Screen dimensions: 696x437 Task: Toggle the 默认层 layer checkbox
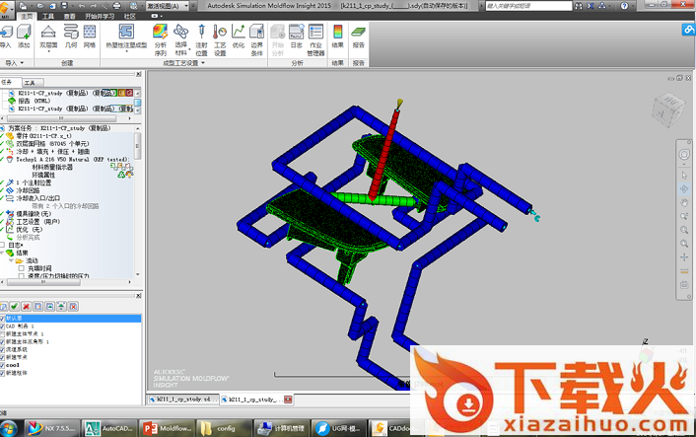pos(2,319)
